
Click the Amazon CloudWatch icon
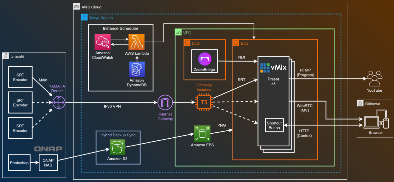coord(102,42)
